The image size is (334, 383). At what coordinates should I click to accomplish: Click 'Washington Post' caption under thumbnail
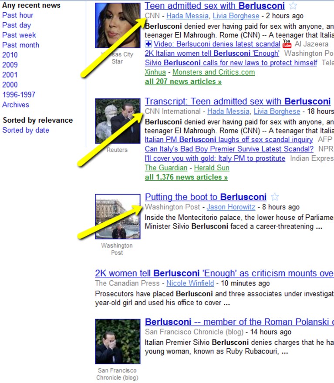coord(117,249)
